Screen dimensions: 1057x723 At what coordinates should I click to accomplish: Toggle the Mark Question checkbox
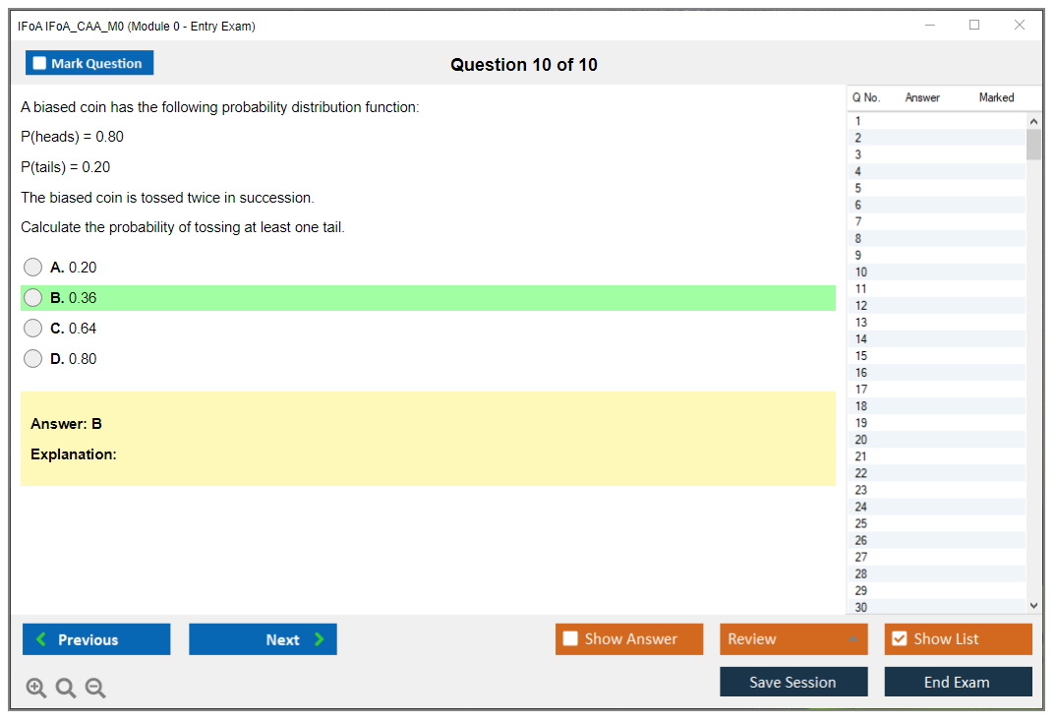pyautogui.click(x=40, y=63)
